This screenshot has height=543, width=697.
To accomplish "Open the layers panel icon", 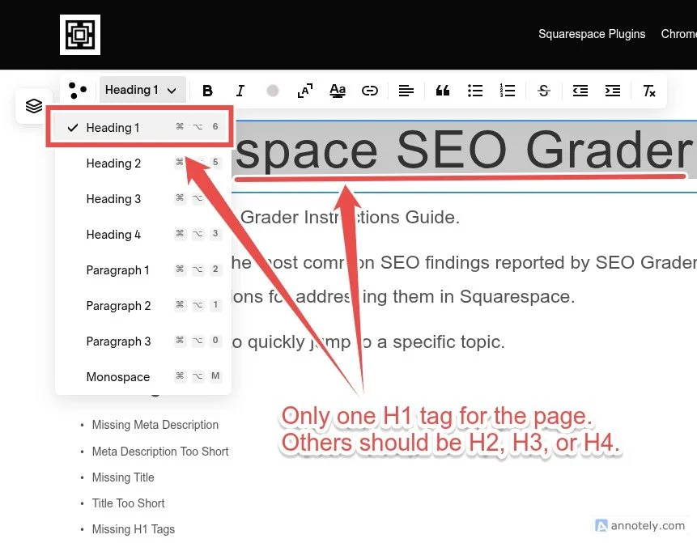I will coord(34,106).
